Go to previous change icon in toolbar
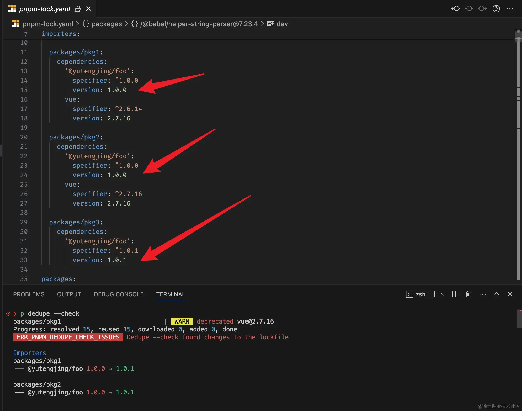522x411 pixels. tap(455, 9)
